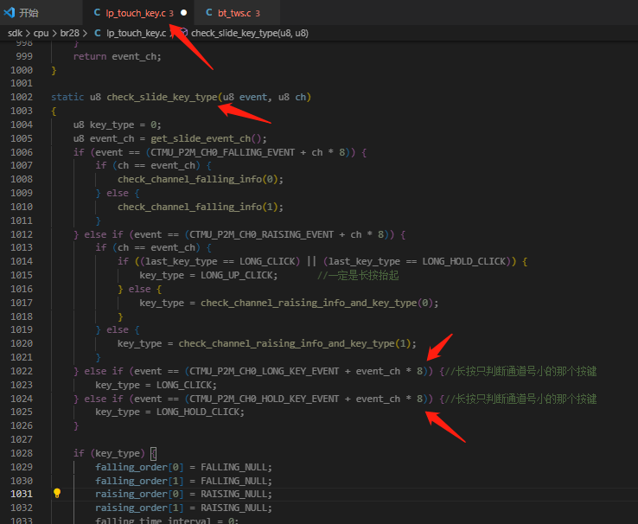Open the bt_tws.c editor tab
The height and width of the screenshot is (524, 638).
pyautogui.click(x=237, y=13)
